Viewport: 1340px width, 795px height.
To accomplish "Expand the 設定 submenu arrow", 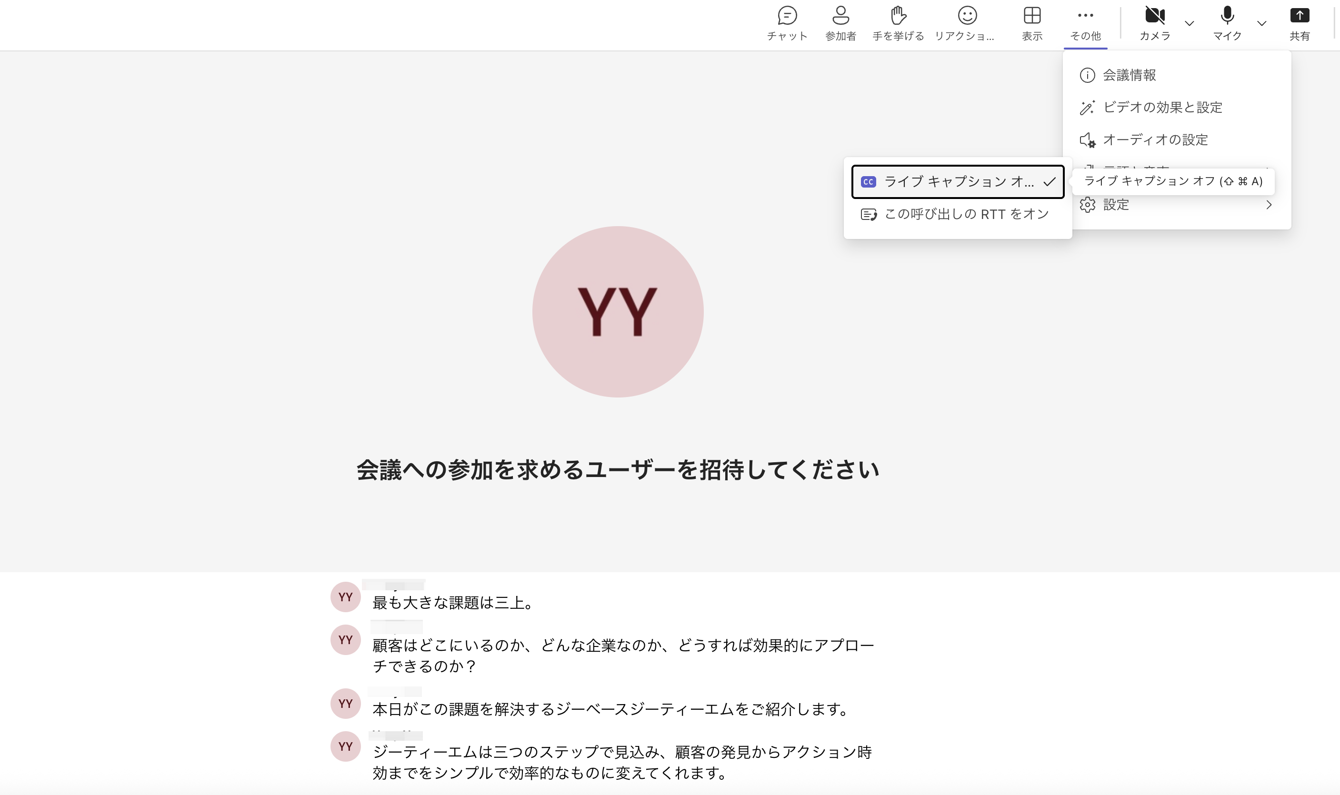I will tap(1268, 205).
